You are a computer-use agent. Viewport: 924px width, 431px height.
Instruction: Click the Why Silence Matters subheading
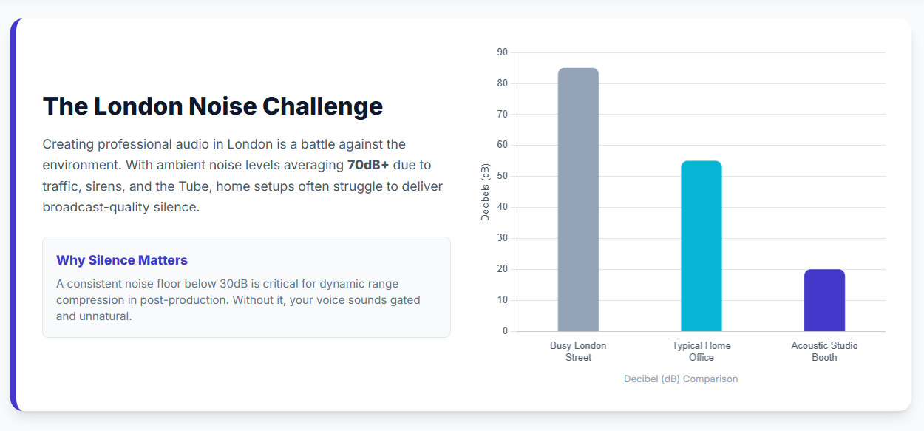[122, 260]
